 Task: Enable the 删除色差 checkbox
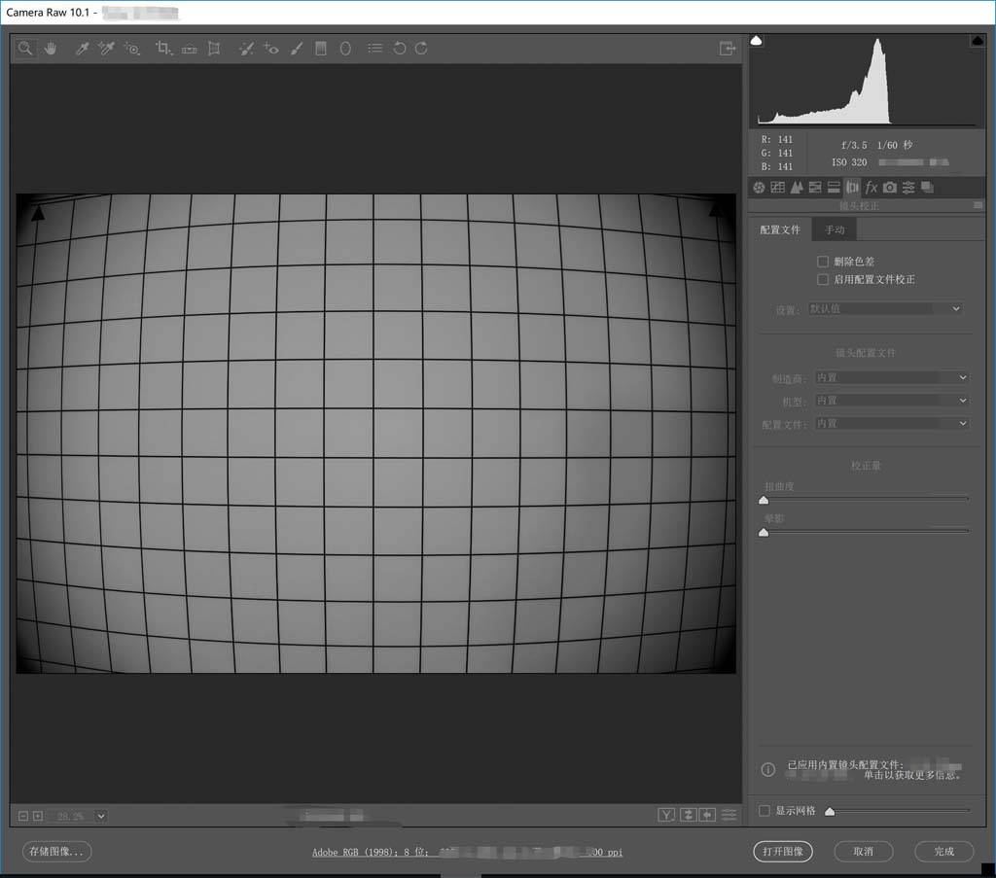[x=823, y=262]
